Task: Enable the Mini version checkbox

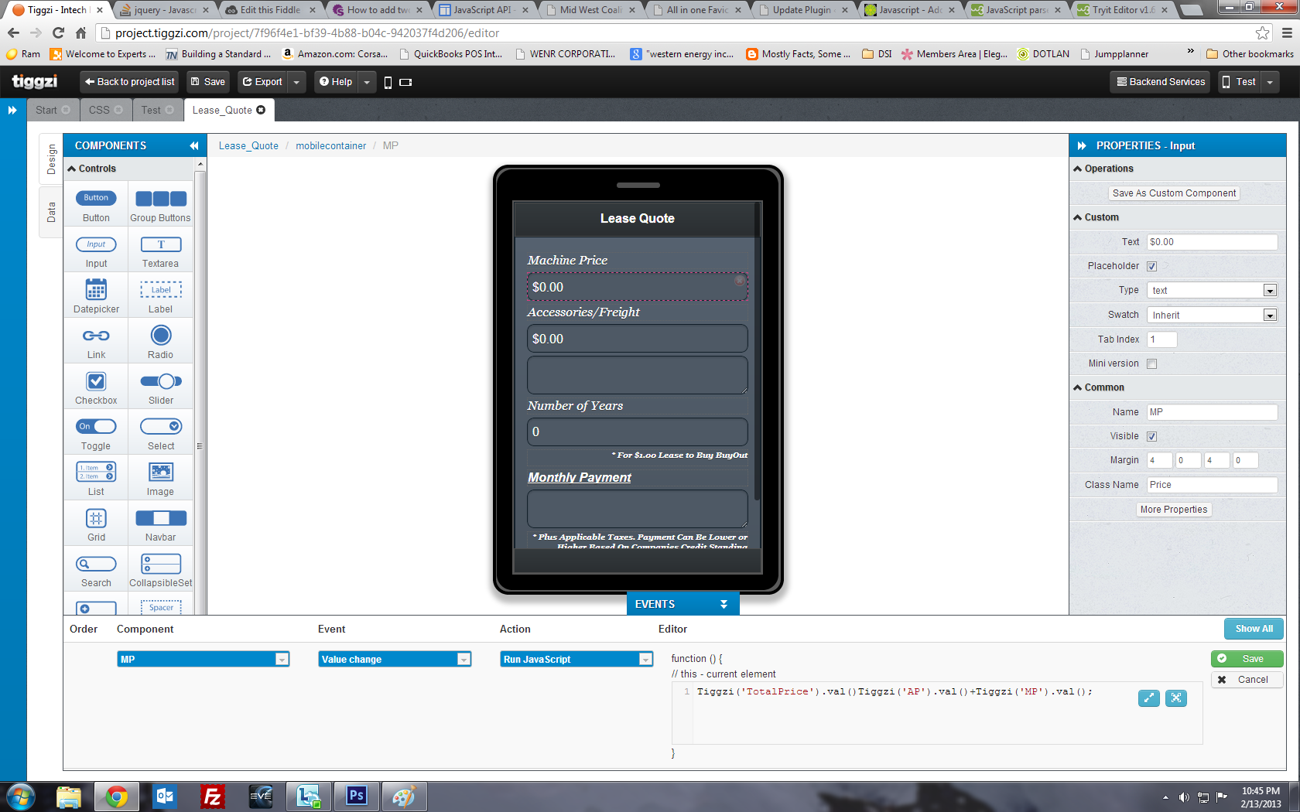Action: tap(1151, 364)
